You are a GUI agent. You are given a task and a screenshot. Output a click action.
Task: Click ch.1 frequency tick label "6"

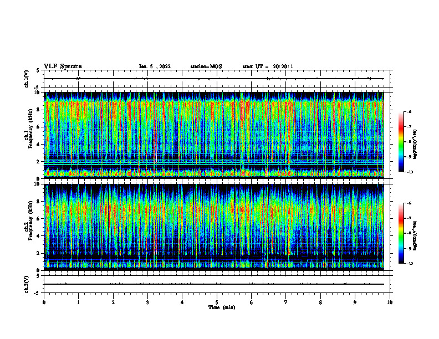tap(39, 127)
